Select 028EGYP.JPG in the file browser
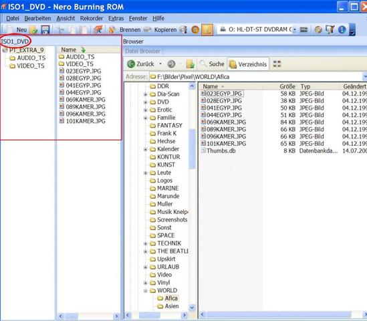This screenshot has width=367, height=321. tap(221, 101)
